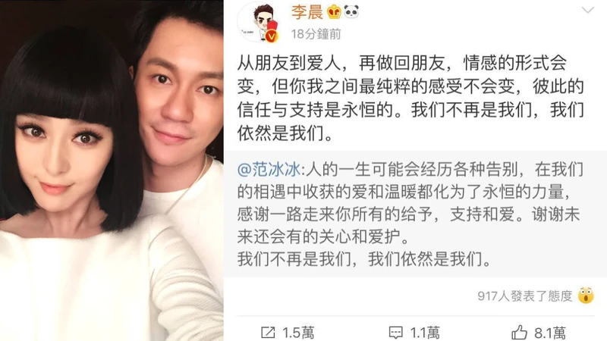Click the panda badge icon

[351, 11]
